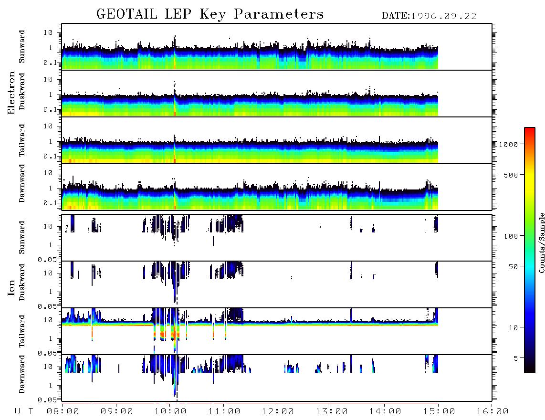
Task: Click the Ion Tailward spectrogram panel
Action: pyautogui.click(x=277, y=331)
